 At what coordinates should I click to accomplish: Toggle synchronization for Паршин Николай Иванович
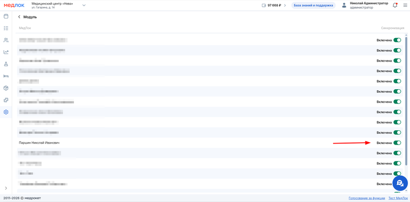[x=397, y=143]
